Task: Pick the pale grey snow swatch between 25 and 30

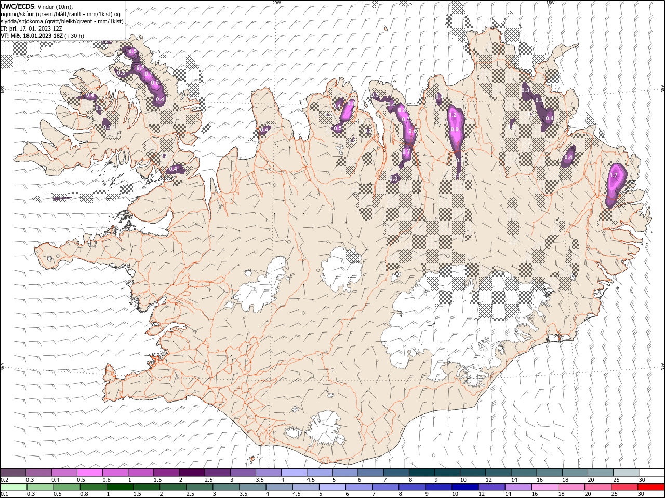Action: coord(626,473)
